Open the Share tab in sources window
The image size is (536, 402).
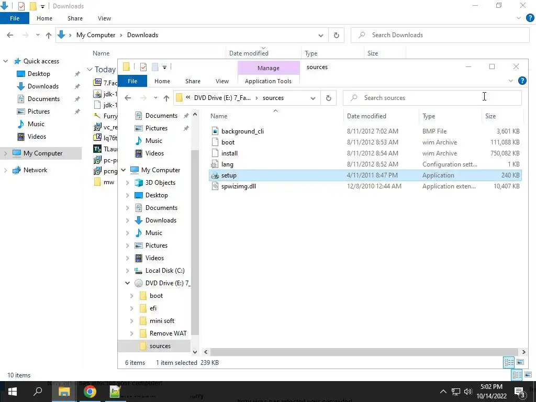point(193,81)
